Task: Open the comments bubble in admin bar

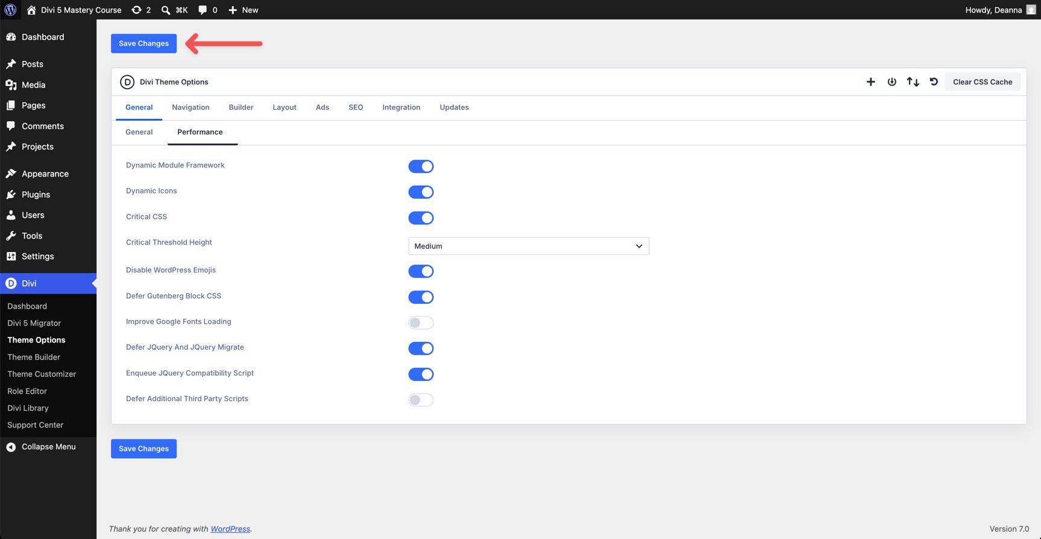Action: tap(203, 10)
